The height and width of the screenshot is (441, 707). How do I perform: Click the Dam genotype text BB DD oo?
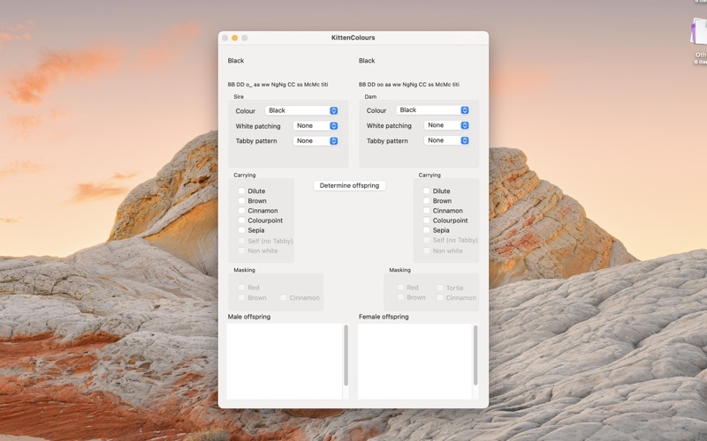tap(409, 85)
